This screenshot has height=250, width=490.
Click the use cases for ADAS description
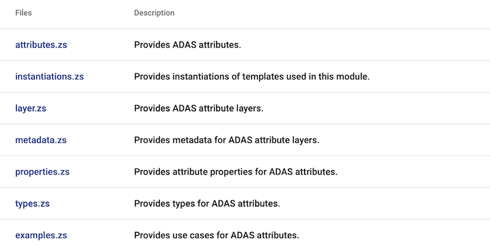click(x=217, y=235)
